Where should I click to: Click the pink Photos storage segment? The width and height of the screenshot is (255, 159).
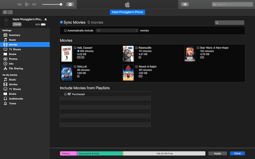point(69,153)
